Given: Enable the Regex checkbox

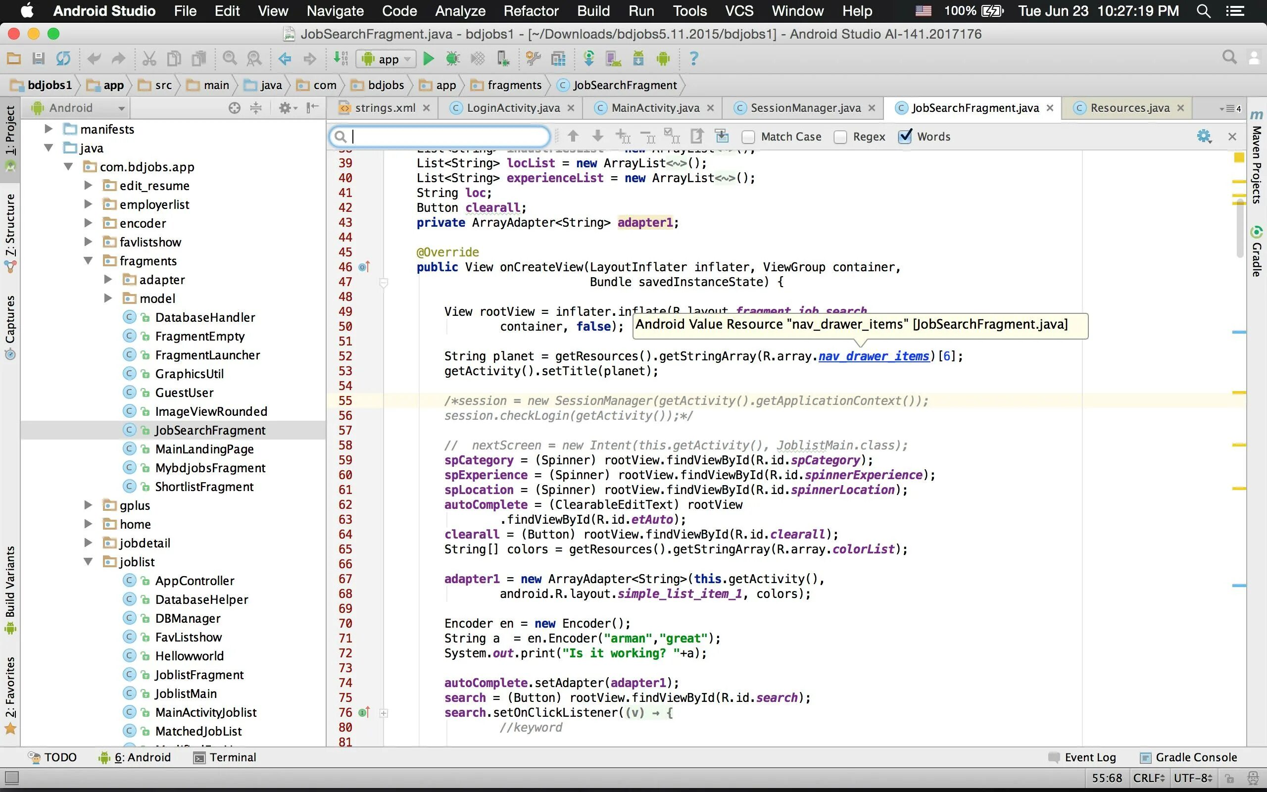Looking at the screenshot, I should tap(840, 137).
